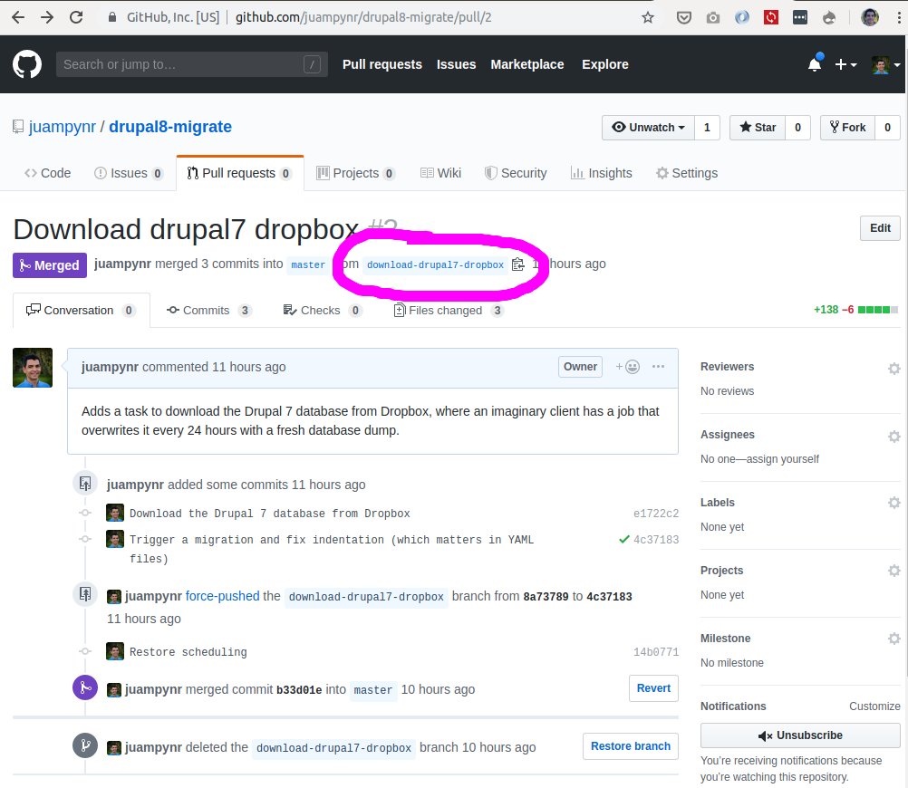This screenshot has height=788, width=908.
Task: Open the Security tab
Action: (x=516, y=173)
